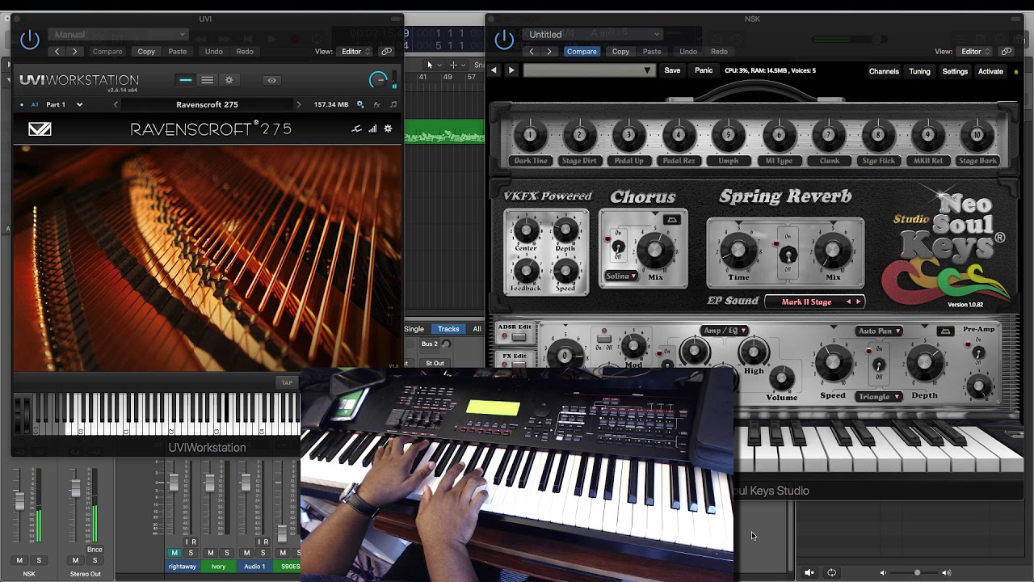Viewport: 1034px width, 582px height.
Task: Mute the rightaway channel strip
Action: tap(174, 553)
